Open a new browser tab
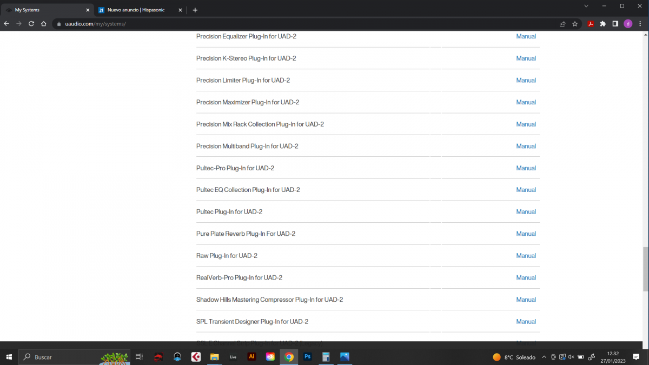The height and width of the screenshot is (365, 649). [195, 10]
